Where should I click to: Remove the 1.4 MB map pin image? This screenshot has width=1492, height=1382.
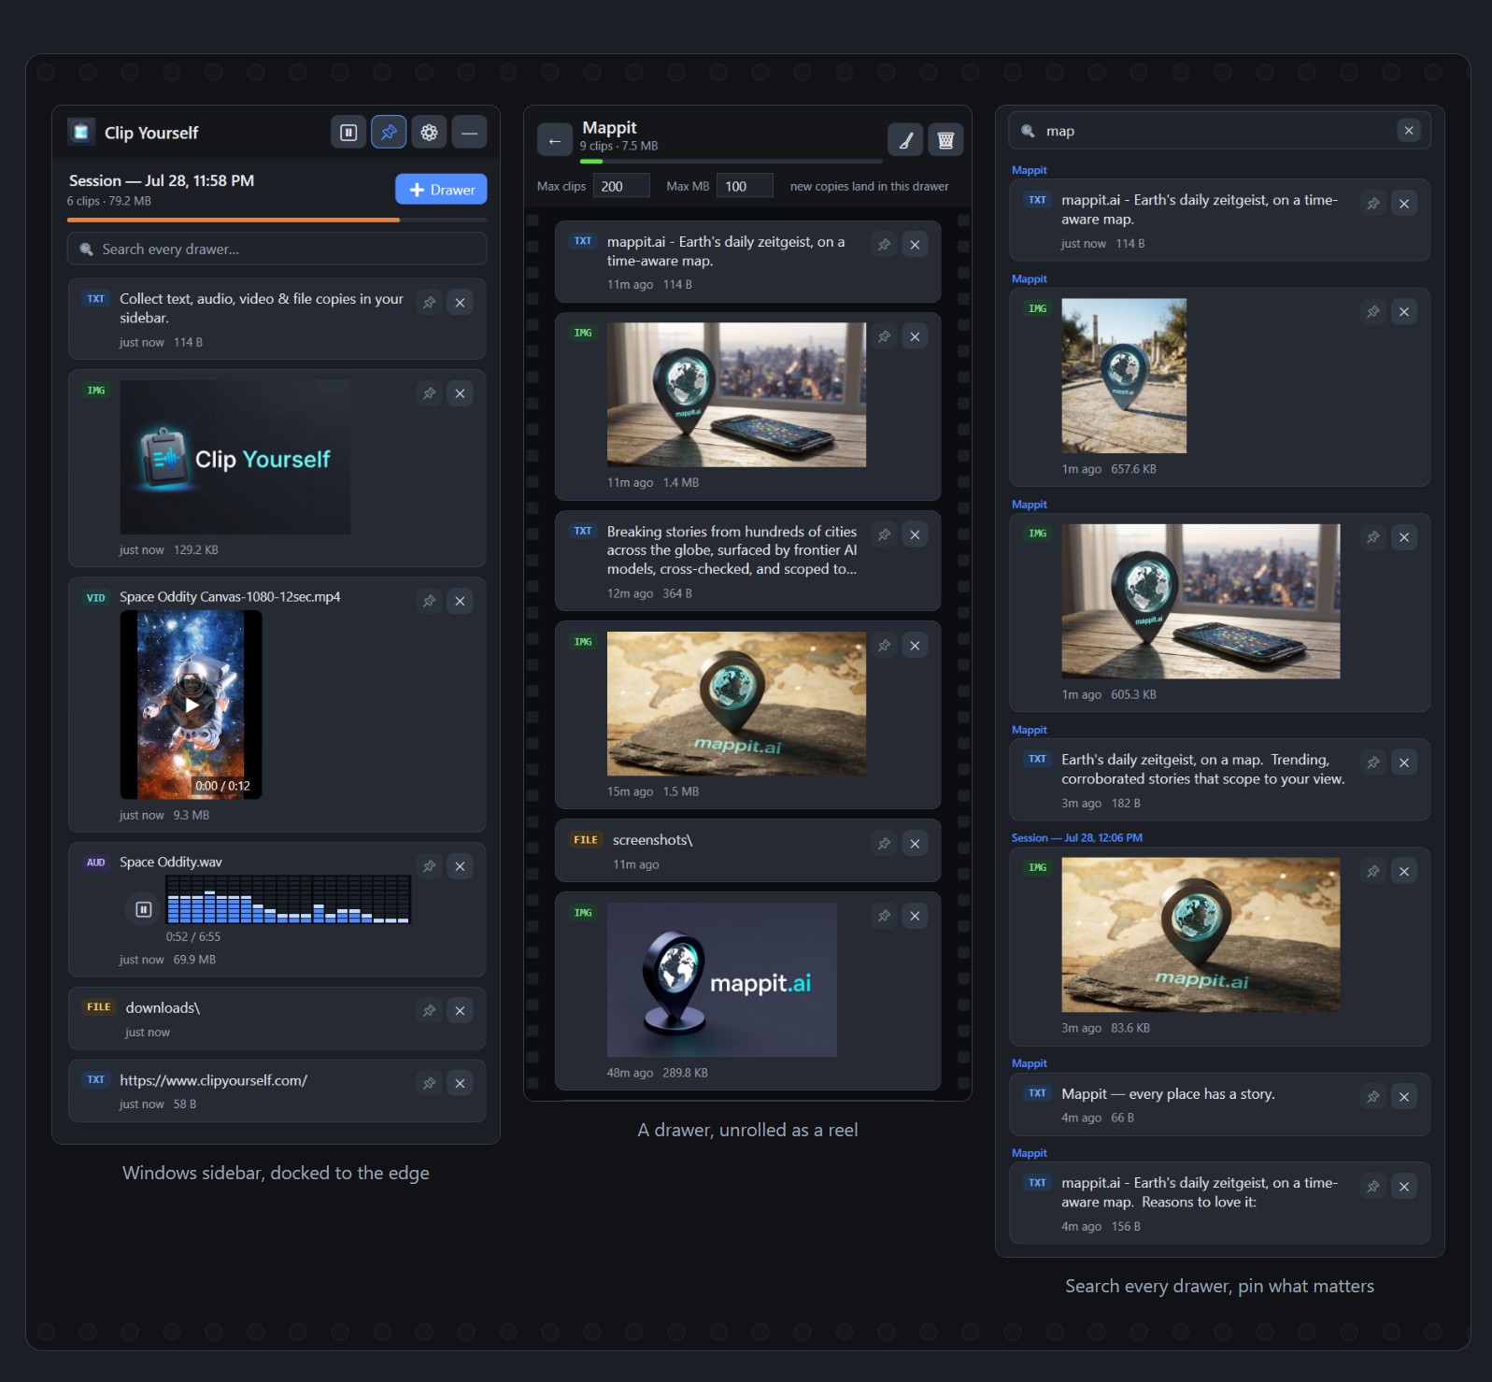click(915, 336)
